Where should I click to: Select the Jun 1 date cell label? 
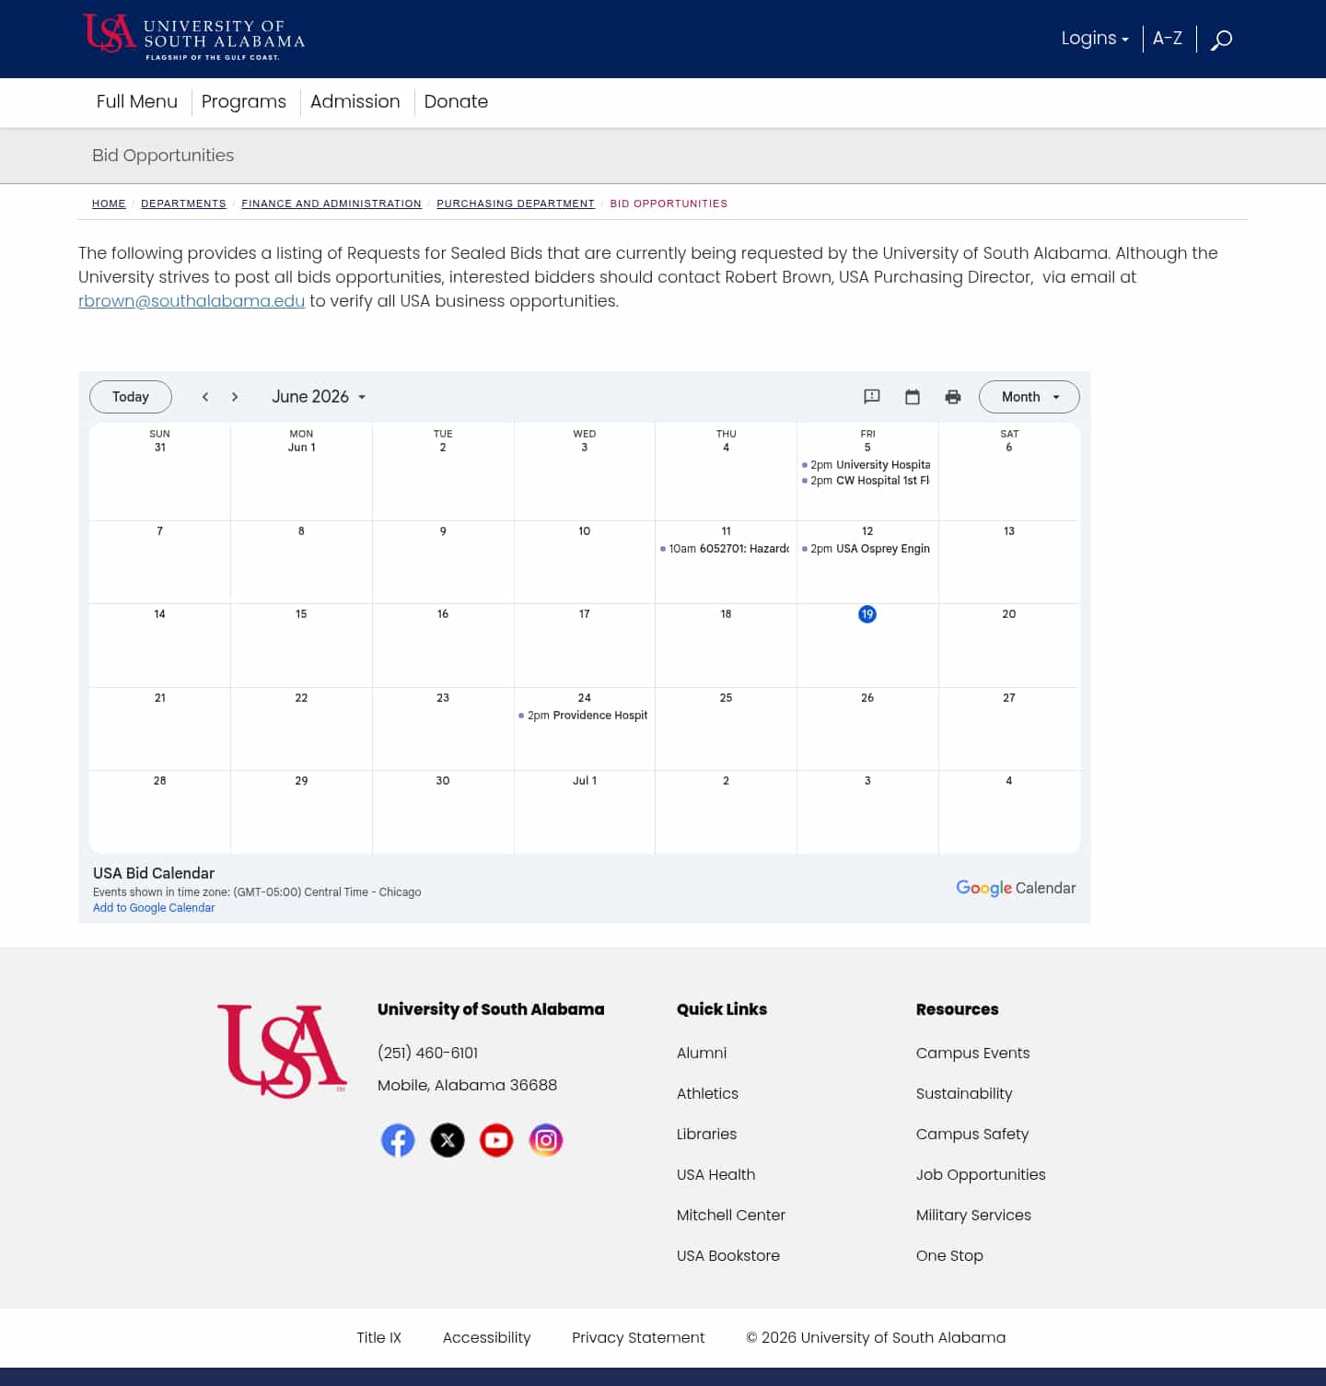(x=301, y=448)
